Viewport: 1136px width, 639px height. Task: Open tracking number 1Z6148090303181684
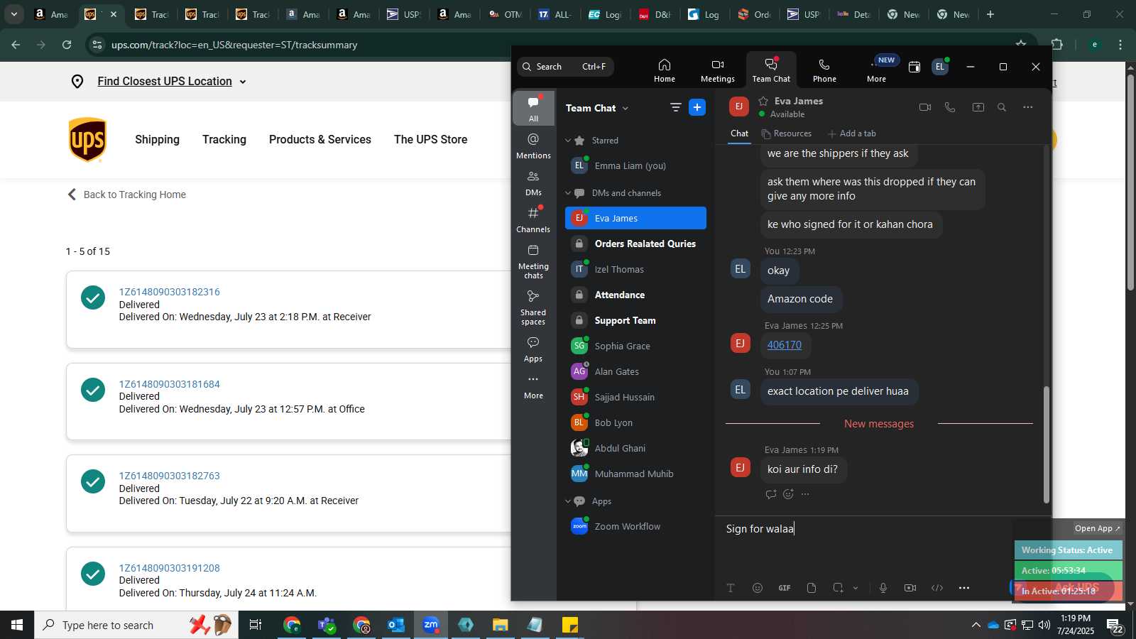point(170,384)
